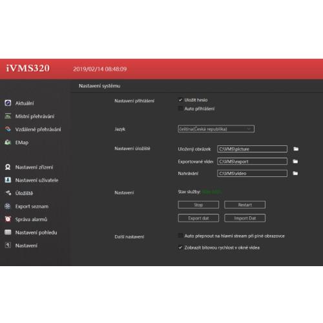Browse folder for Exportované video path
The width and height of the screenshot is (323, 323).
(x=295, y=161)
